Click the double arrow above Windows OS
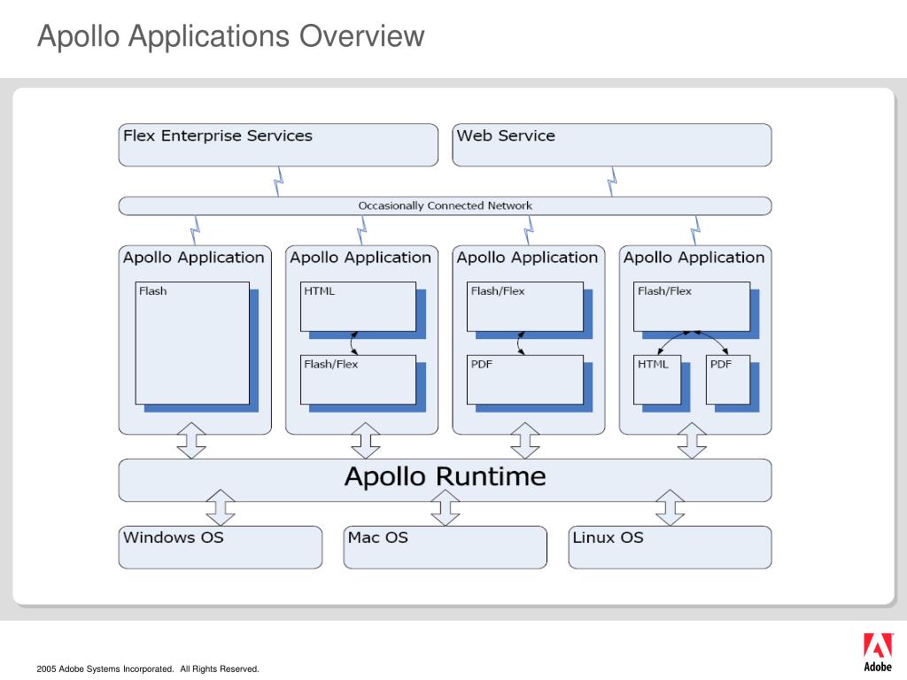Viewport: 907px width, 680px height. tap(221, 507)
